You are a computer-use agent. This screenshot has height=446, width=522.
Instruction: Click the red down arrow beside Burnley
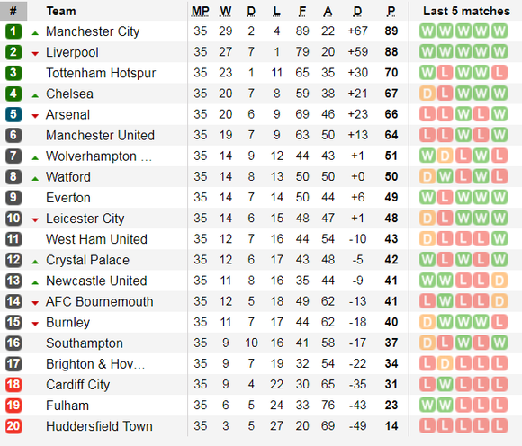35,324
